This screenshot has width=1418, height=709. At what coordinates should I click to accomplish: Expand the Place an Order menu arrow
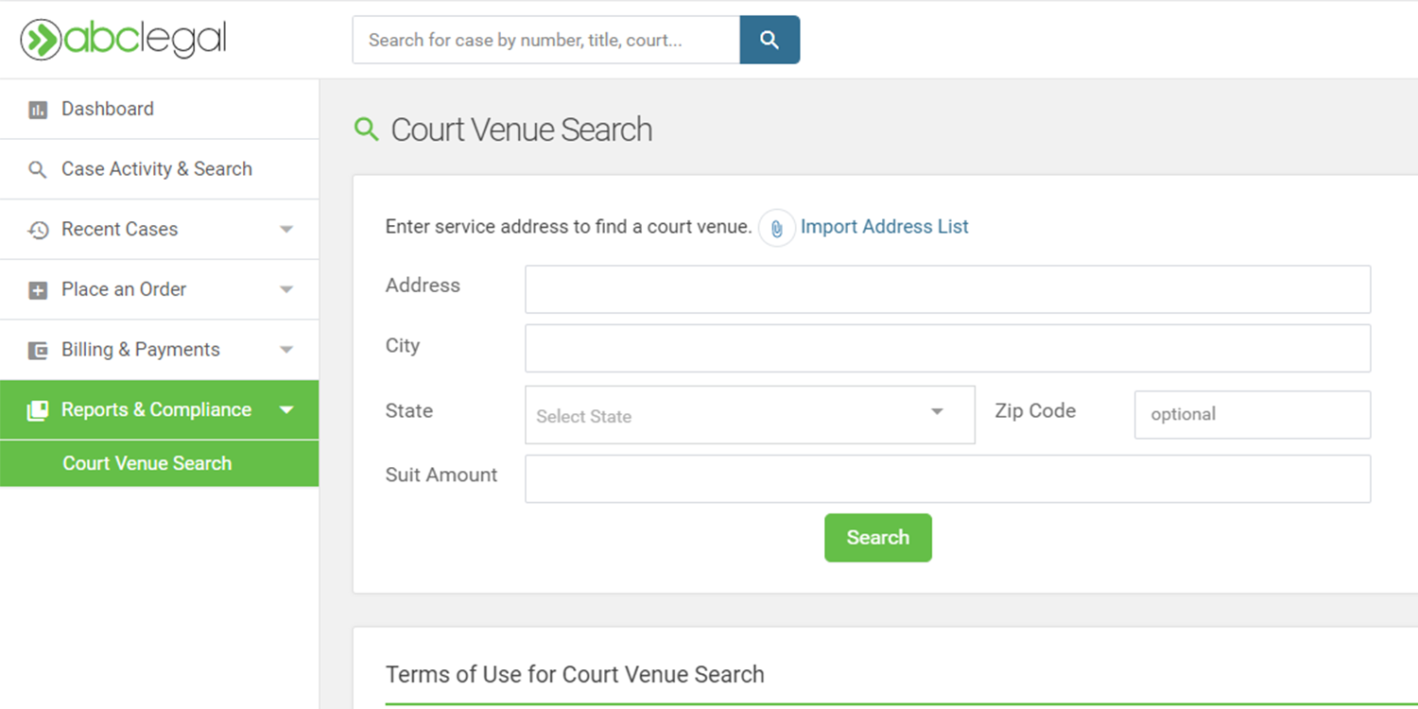(x=286, y=290)
